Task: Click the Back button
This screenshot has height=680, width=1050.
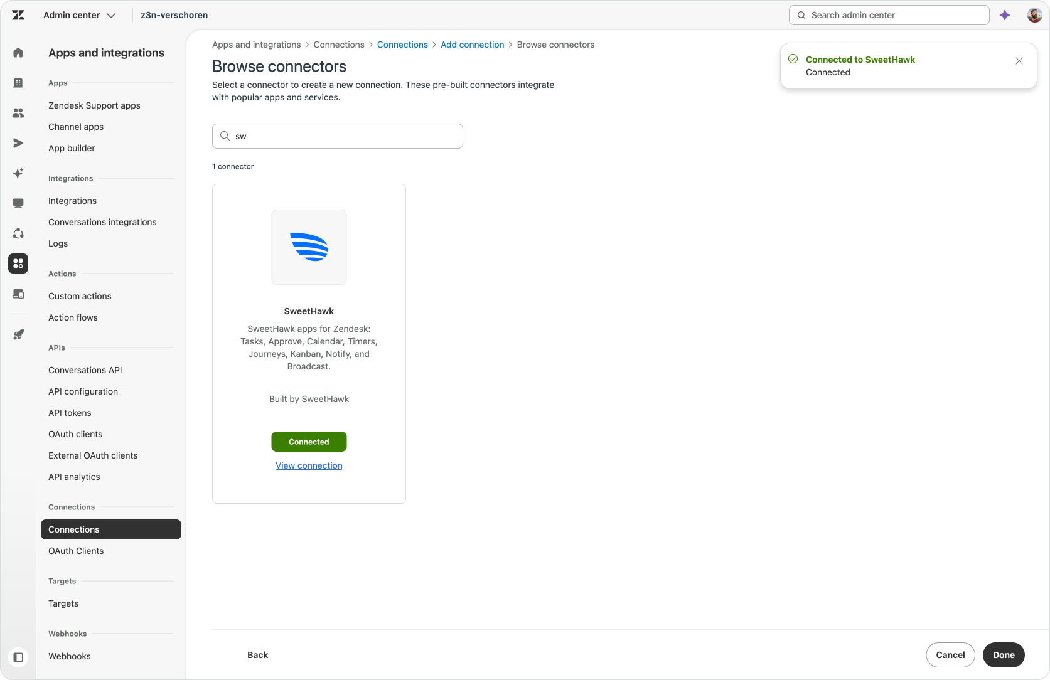Action: (257, 655)
